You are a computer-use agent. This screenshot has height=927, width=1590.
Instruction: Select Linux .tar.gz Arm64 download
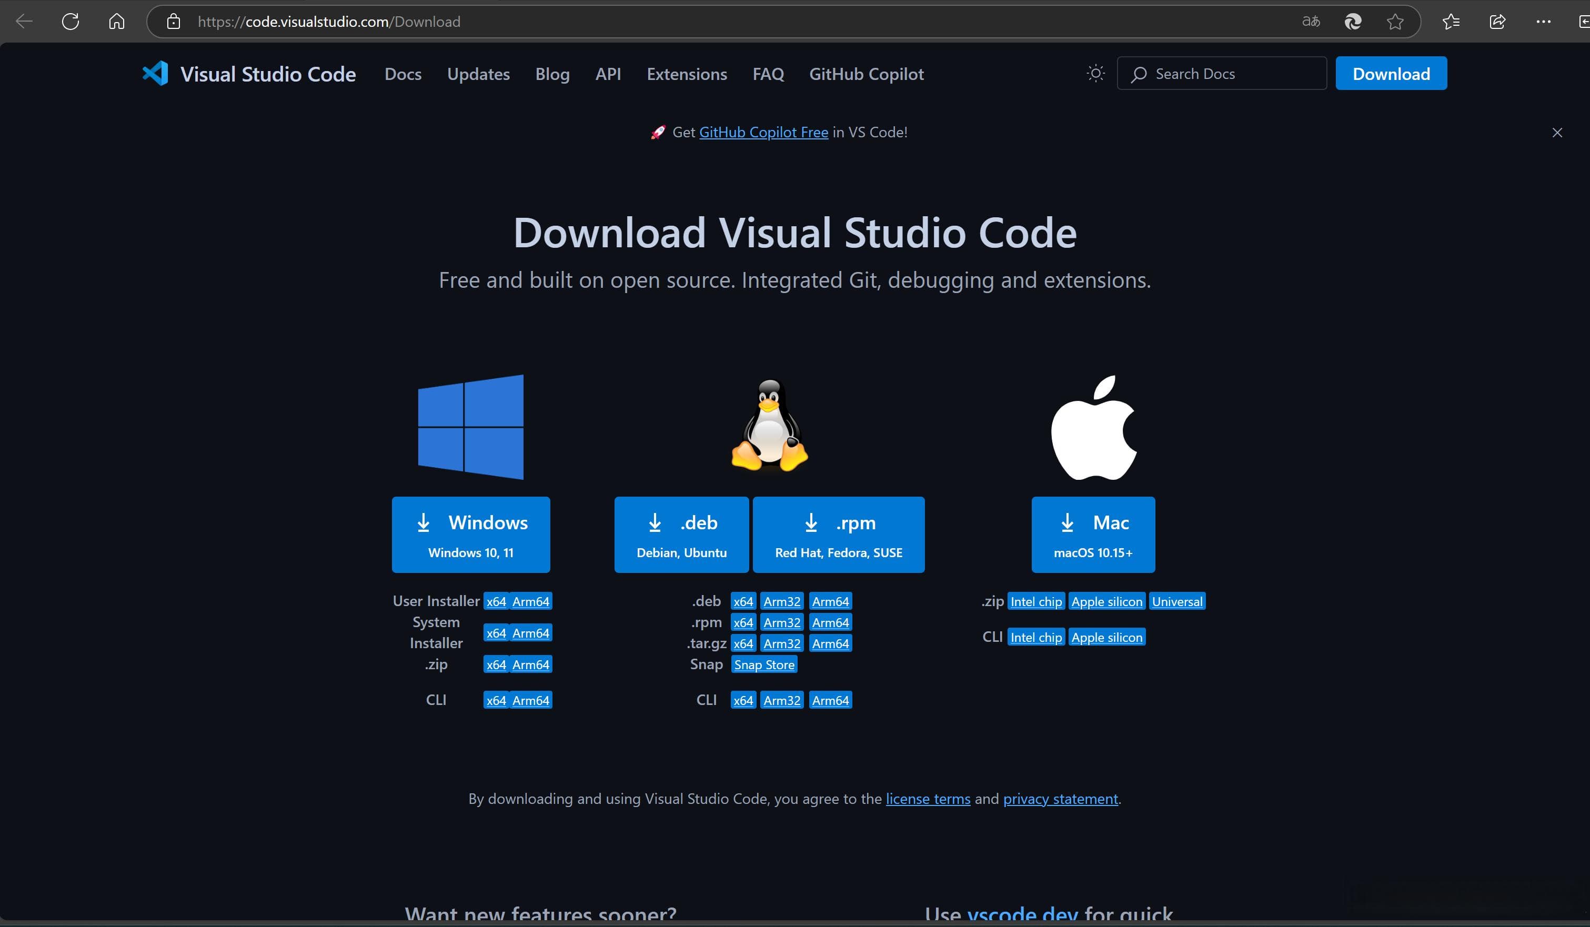[x=830, y=643]
